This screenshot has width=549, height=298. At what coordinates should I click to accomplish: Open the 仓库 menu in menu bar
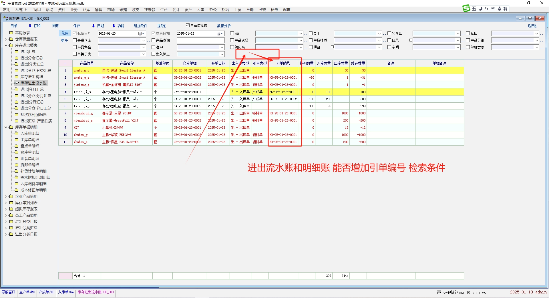pyautogui.click(x=86, y=10)
